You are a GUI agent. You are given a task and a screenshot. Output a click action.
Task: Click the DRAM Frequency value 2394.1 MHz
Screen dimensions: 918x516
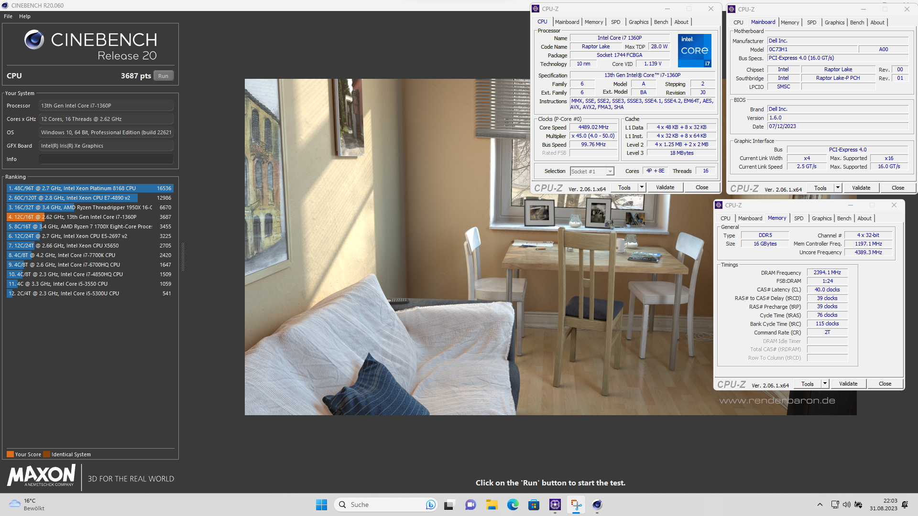pyautogui.click(x=827, y=272)
